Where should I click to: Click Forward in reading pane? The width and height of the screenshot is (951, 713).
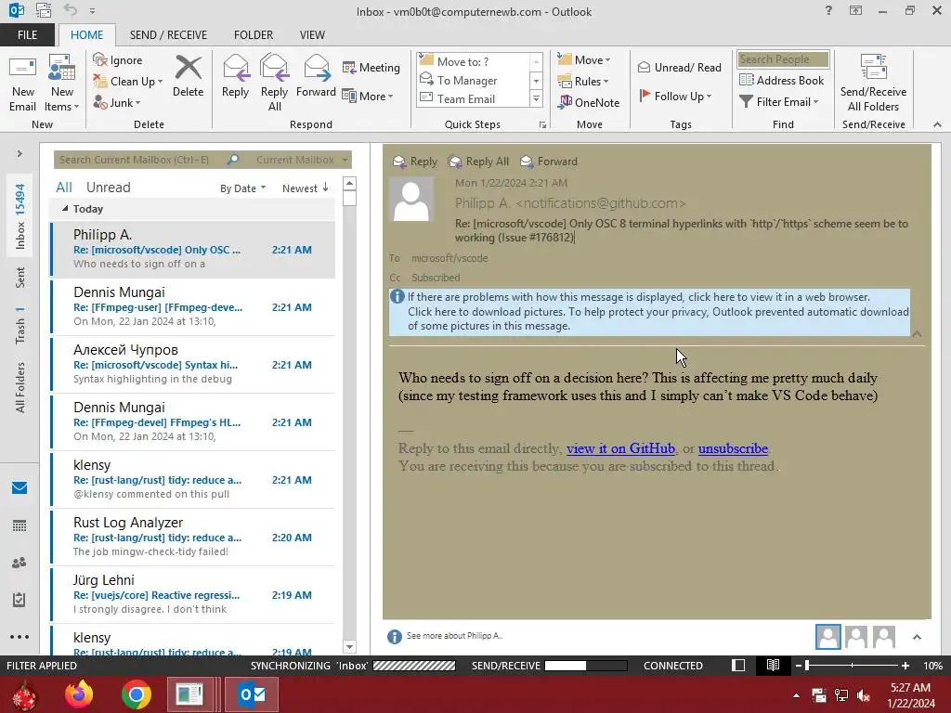pos(549,162)
